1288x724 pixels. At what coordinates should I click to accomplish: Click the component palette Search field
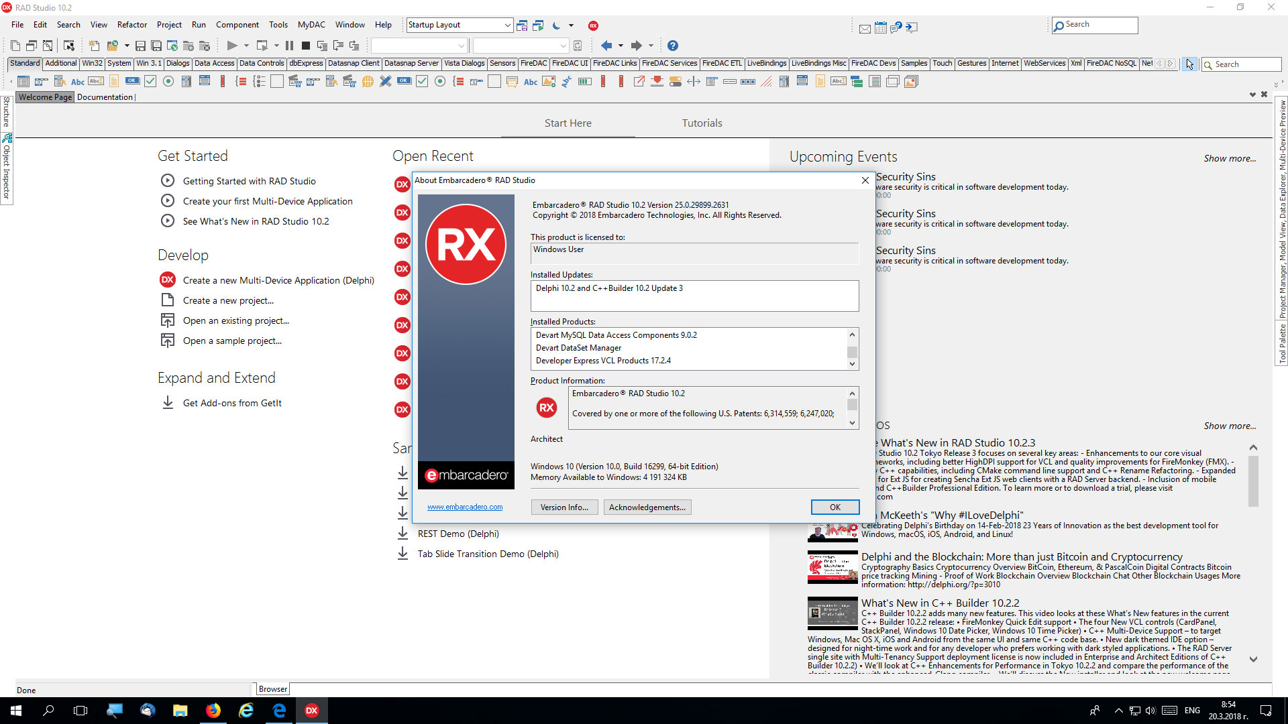coord(1241,64)
